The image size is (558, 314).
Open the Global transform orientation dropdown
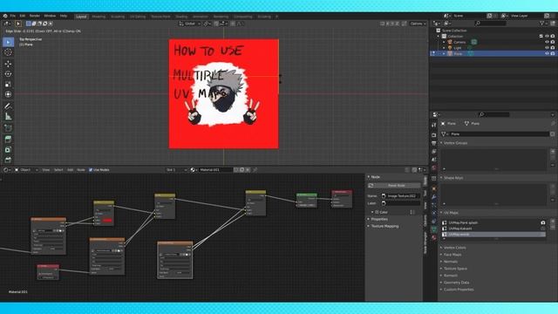click(x=190, y=24)
